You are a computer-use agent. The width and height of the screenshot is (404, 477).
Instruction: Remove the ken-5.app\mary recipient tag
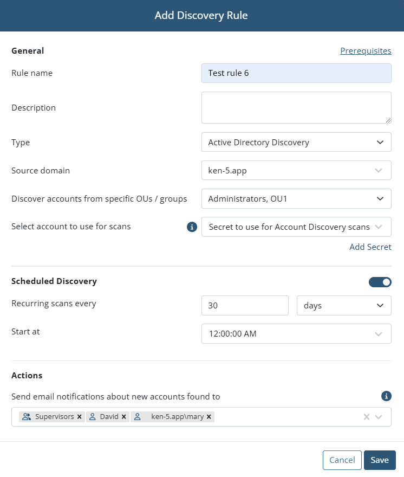tap(209, 417)
